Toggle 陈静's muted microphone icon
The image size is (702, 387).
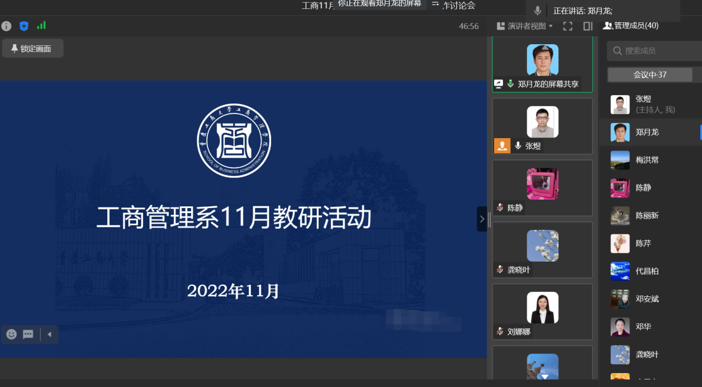[500, 207]
